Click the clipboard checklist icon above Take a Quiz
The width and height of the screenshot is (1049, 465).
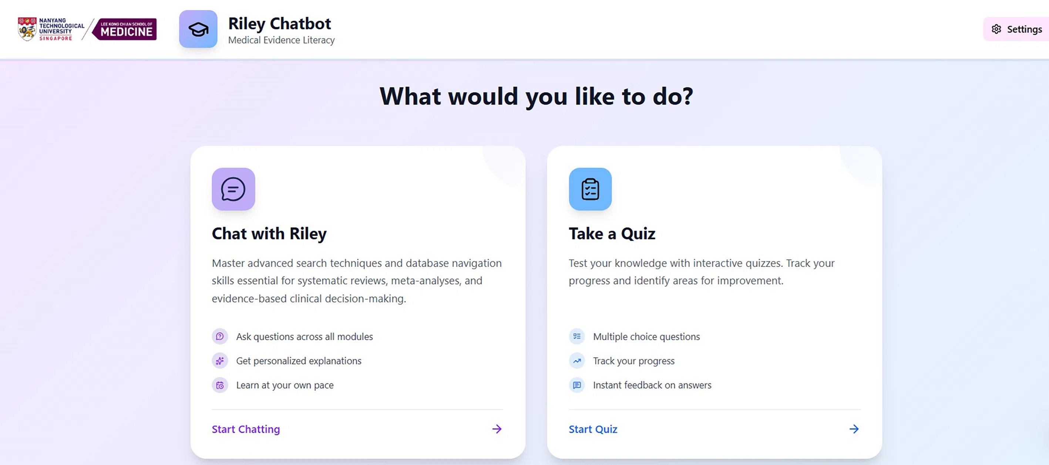[x=590, y=189]
